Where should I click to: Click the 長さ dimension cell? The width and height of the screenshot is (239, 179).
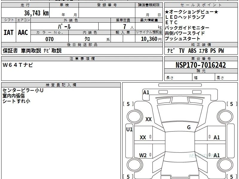coord(178,77)
